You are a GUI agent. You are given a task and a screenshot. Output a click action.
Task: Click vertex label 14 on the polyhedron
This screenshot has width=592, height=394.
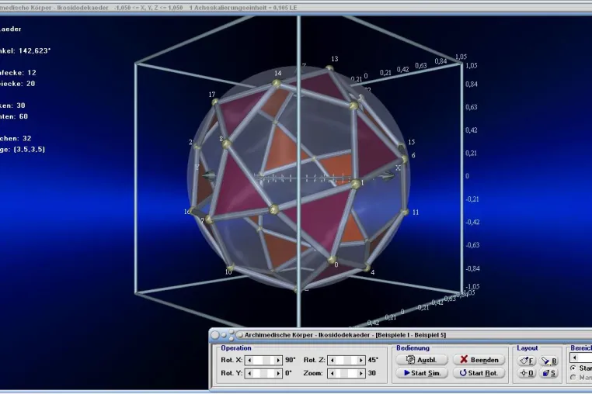tap(278, 73)
